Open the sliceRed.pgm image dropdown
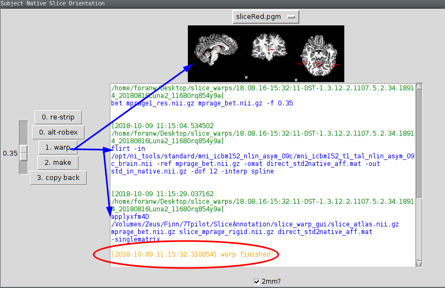 point(265,17)
